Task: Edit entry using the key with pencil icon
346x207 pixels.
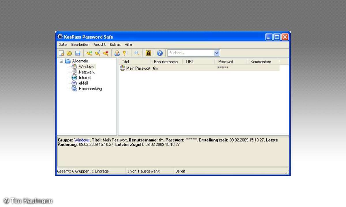Action: pos(97,53)
